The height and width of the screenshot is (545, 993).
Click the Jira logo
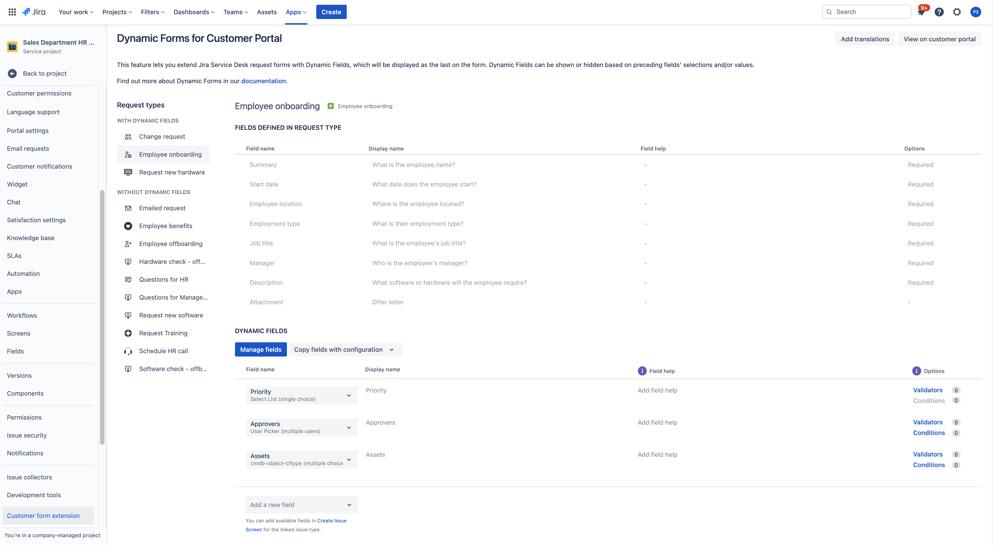tap(34, 12)
